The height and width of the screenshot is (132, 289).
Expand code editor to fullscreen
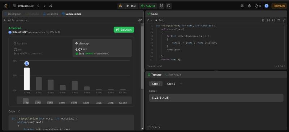284,20
